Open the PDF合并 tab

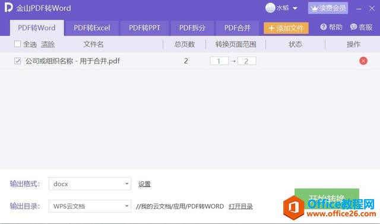pos(237,28)
